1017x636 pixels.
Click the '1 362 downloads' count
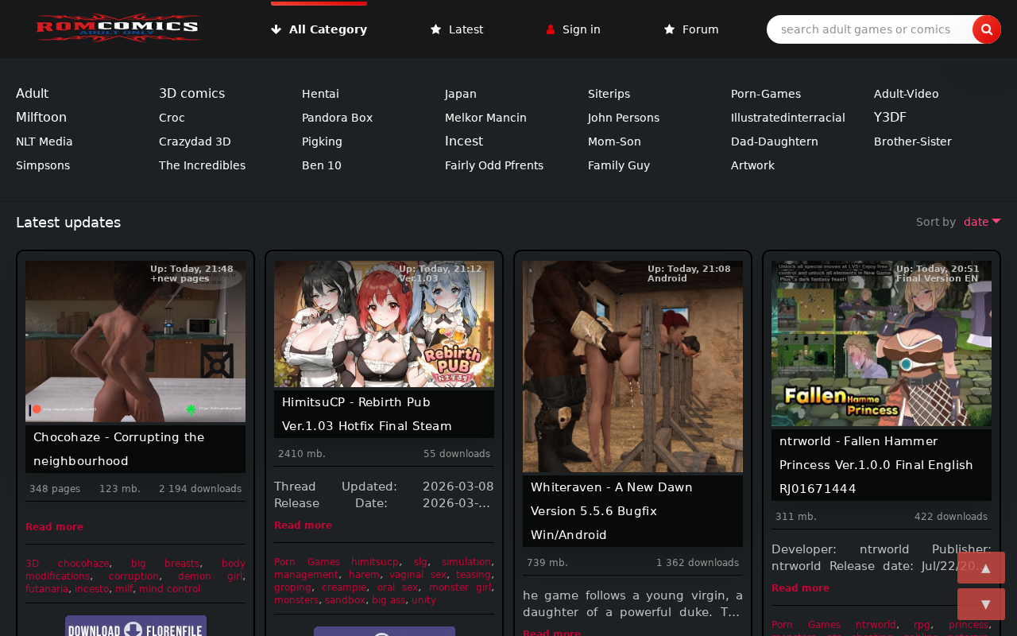click(698, 563)
